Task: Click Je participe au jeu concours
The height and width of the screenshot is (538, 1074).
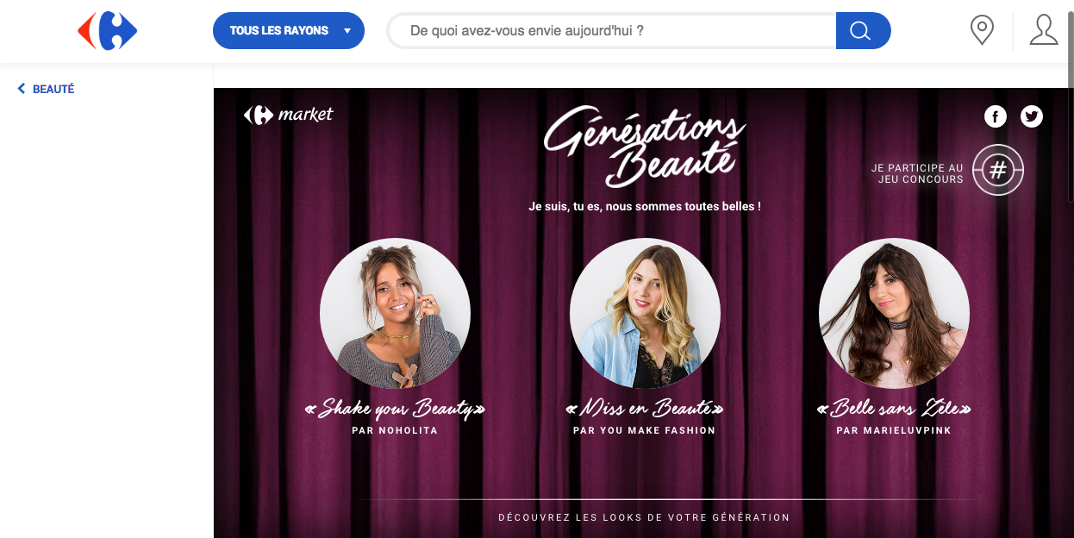Action: [917, 173]
